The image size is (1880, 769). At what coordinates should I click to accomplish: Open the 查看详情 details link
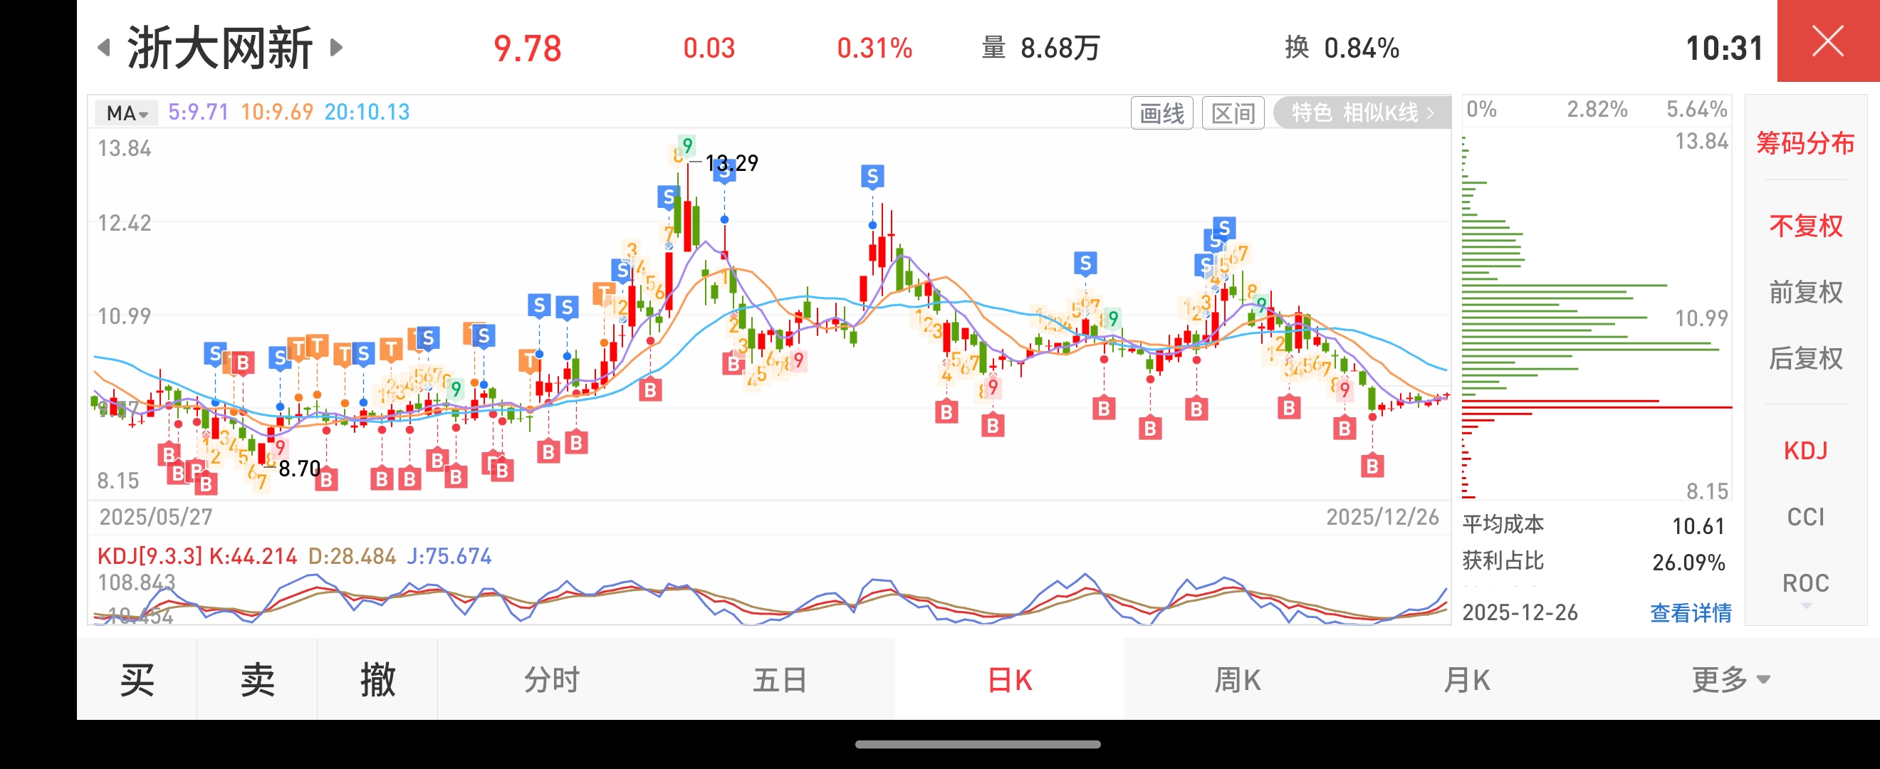pos(1691,613)
